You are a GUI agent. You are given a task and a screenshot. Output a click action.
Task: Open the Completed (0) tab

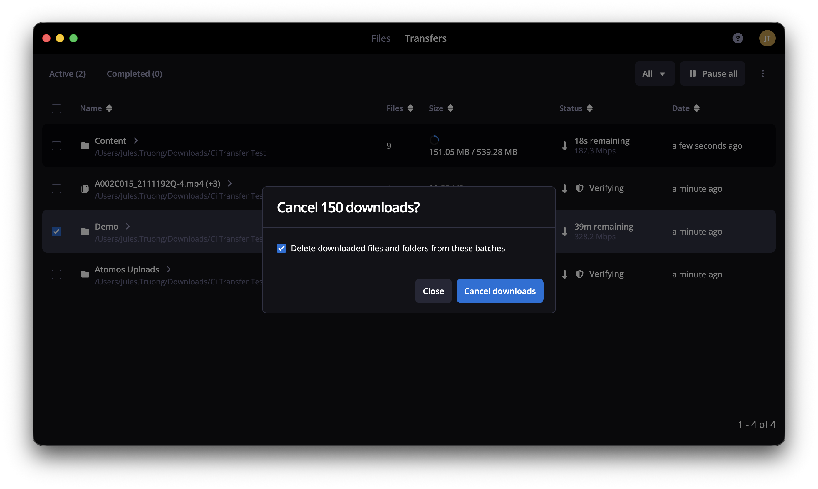click(134, 73)
